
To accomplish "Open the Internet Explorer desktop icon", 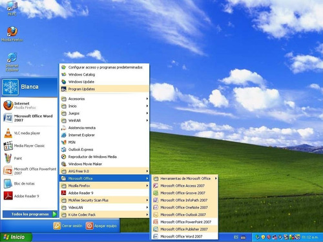I will [12, 62].
